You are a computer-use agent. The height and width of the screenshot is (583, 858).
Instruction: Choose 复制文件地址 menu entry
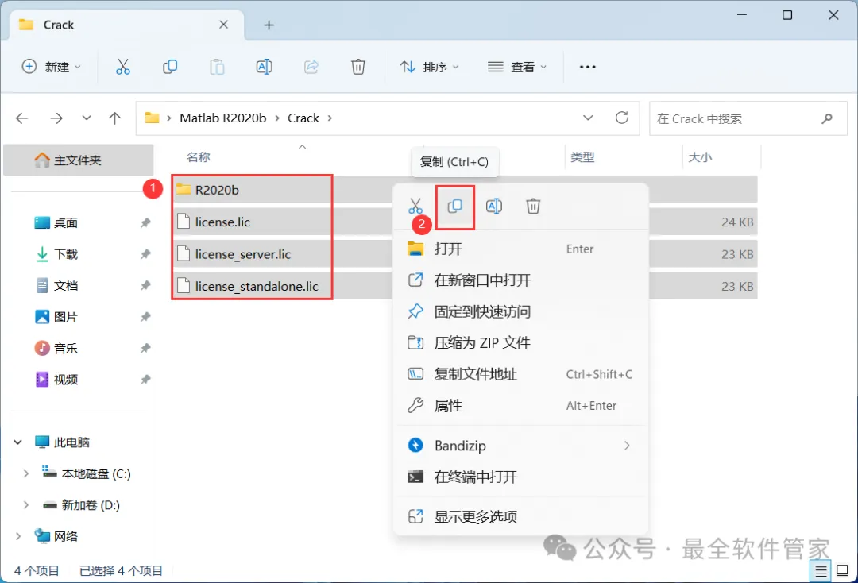tap(520, 375)
